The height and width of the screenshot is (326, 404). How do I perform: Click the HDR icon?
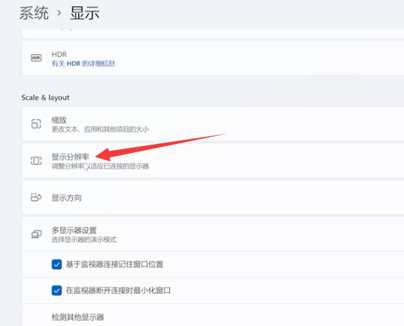tap(36, 57)
